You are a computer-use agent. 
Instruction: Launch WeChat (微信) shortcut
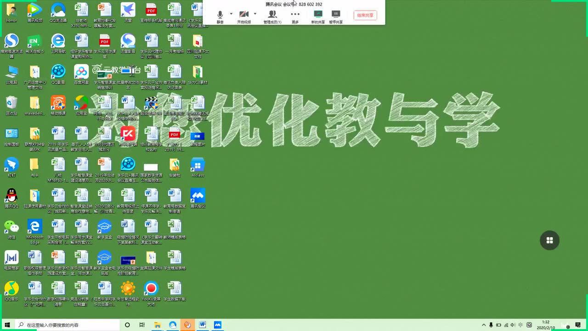coord(11,229)
